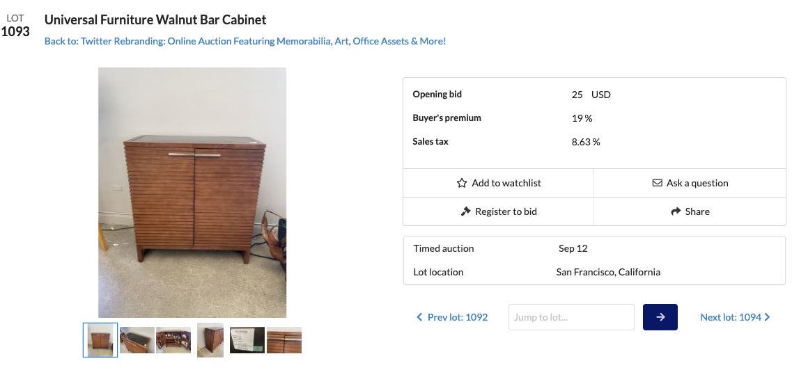Click the left chevron beside Prev lot
Image resolution: width=792 pixels, height=370 pixels.
(x=419, y=317)
